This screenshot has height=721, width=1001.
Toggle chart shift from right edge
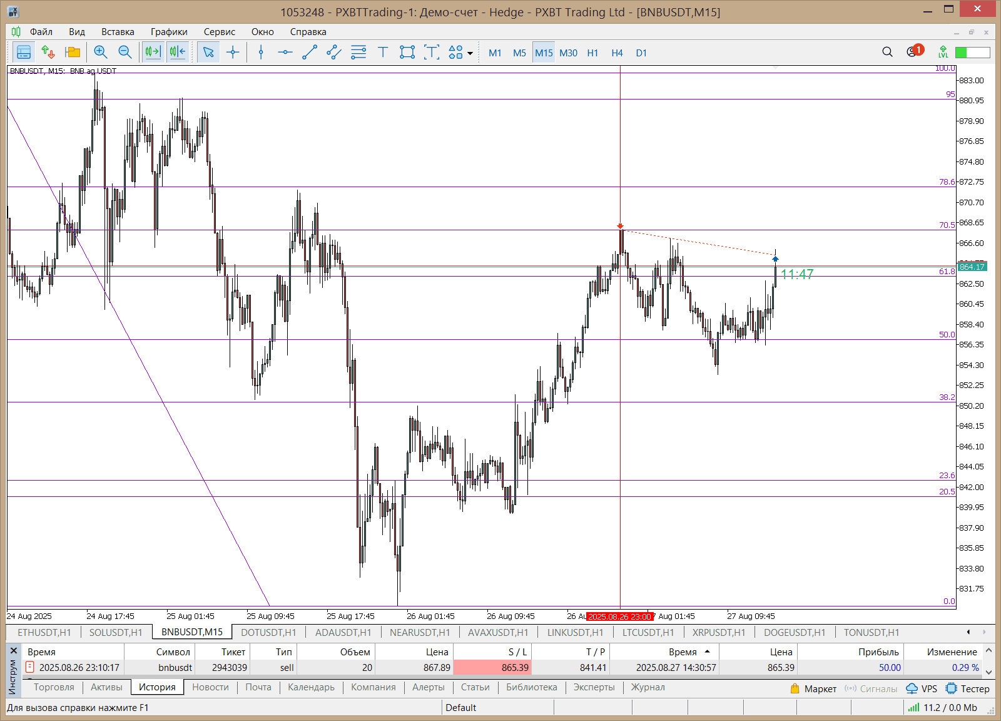click(x=178, y=53)
